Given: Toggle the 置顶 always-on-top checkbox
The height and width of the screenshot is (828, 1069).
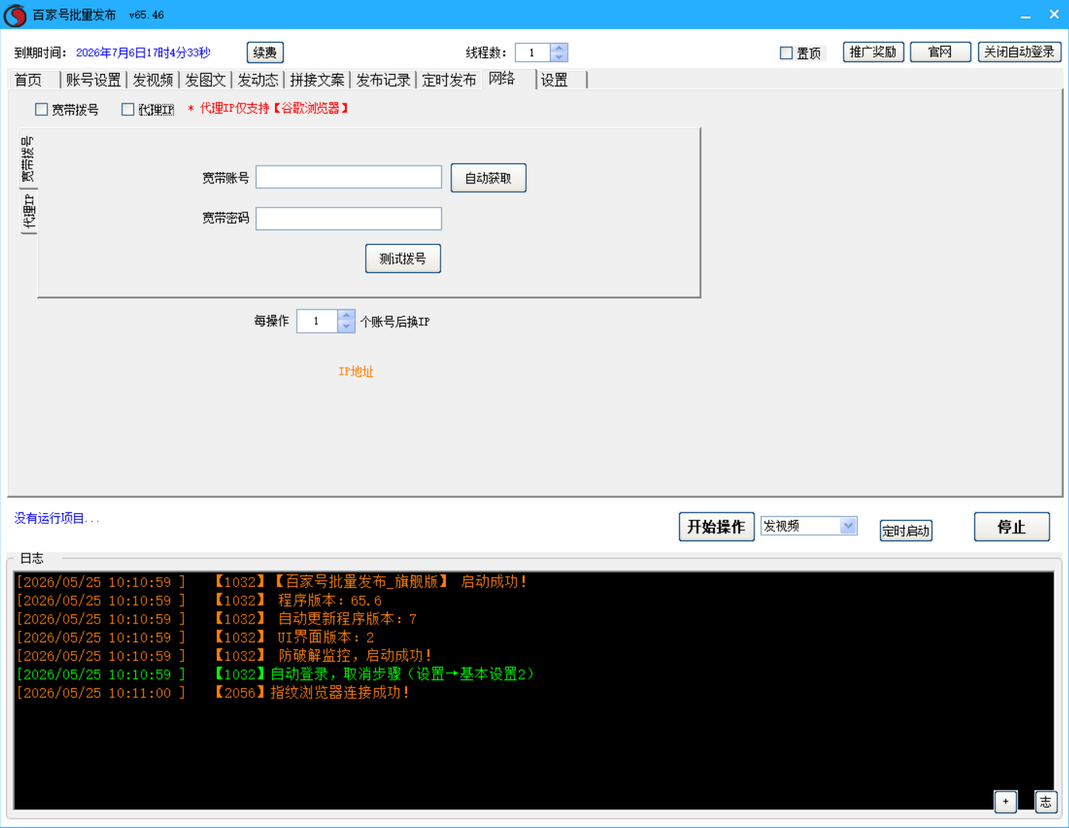Looking at the screenshot, I should 786,53.
